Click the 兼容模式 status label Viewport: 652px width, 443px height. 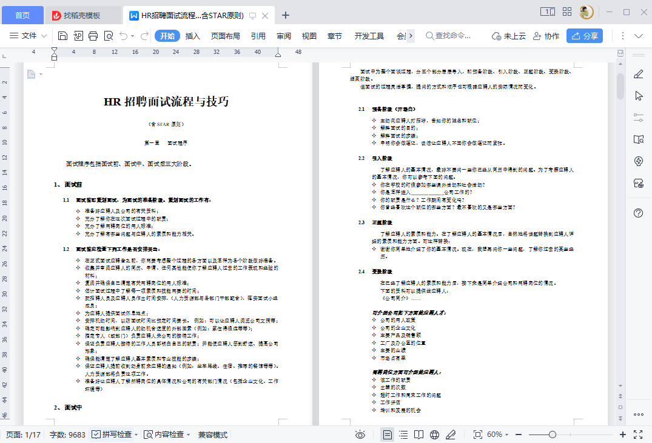click(x=212, y=435)
